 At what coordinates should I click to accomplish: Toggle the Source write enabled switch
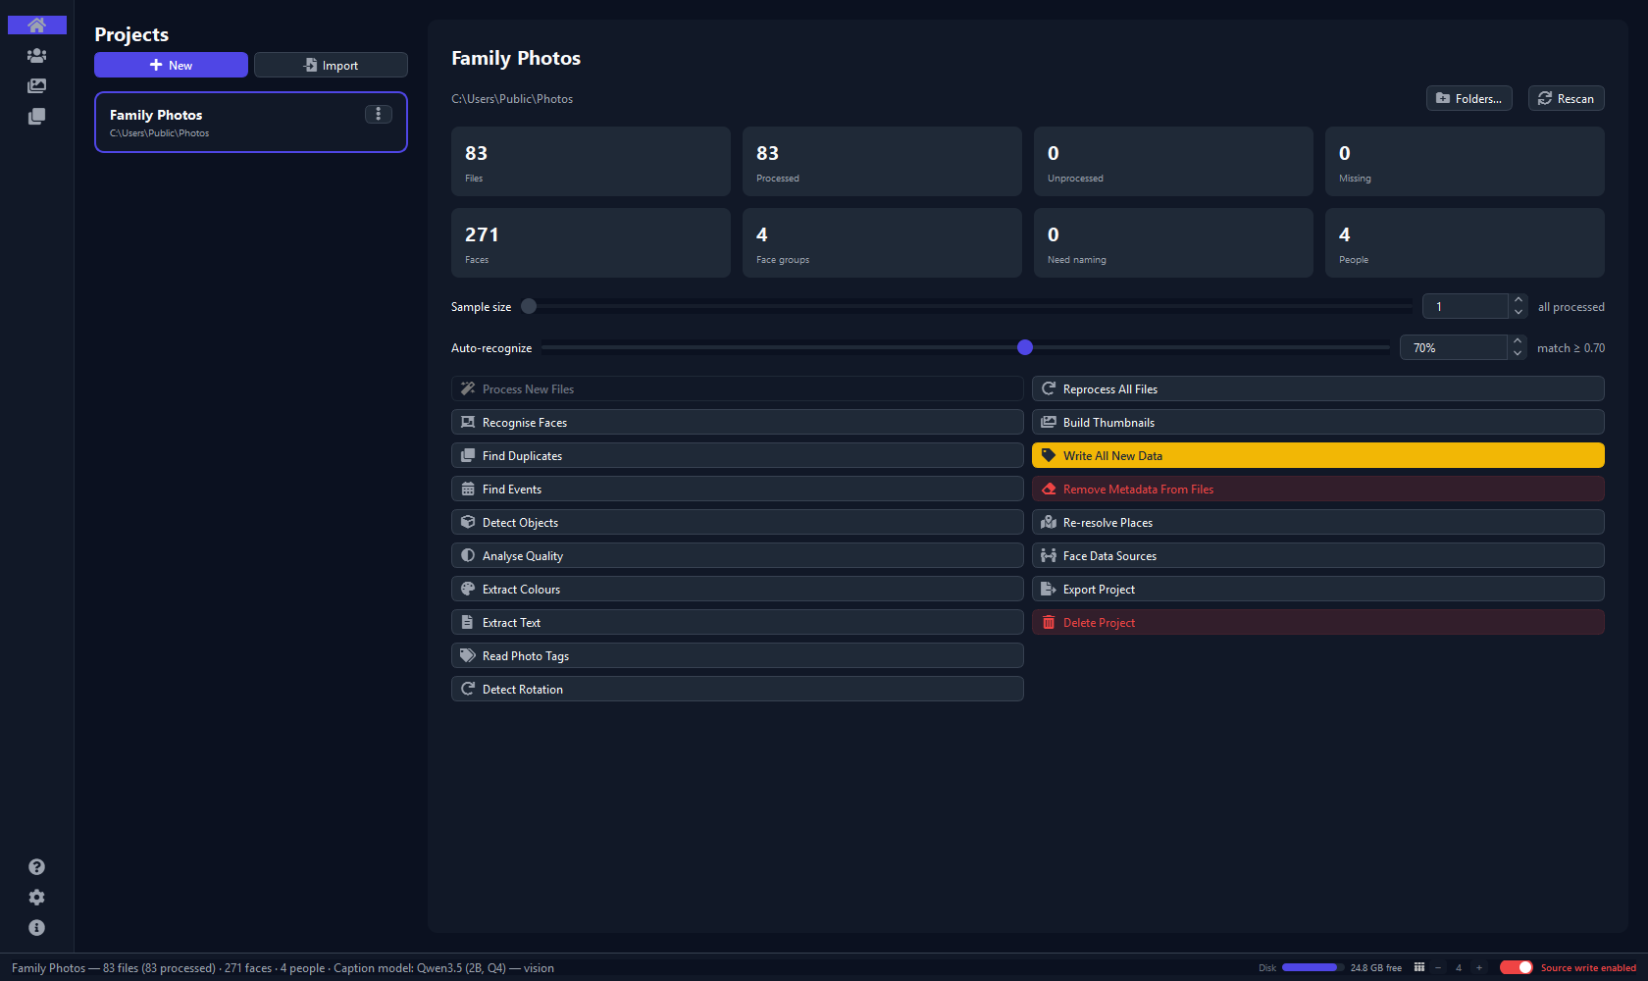[x=1517, y=968]
